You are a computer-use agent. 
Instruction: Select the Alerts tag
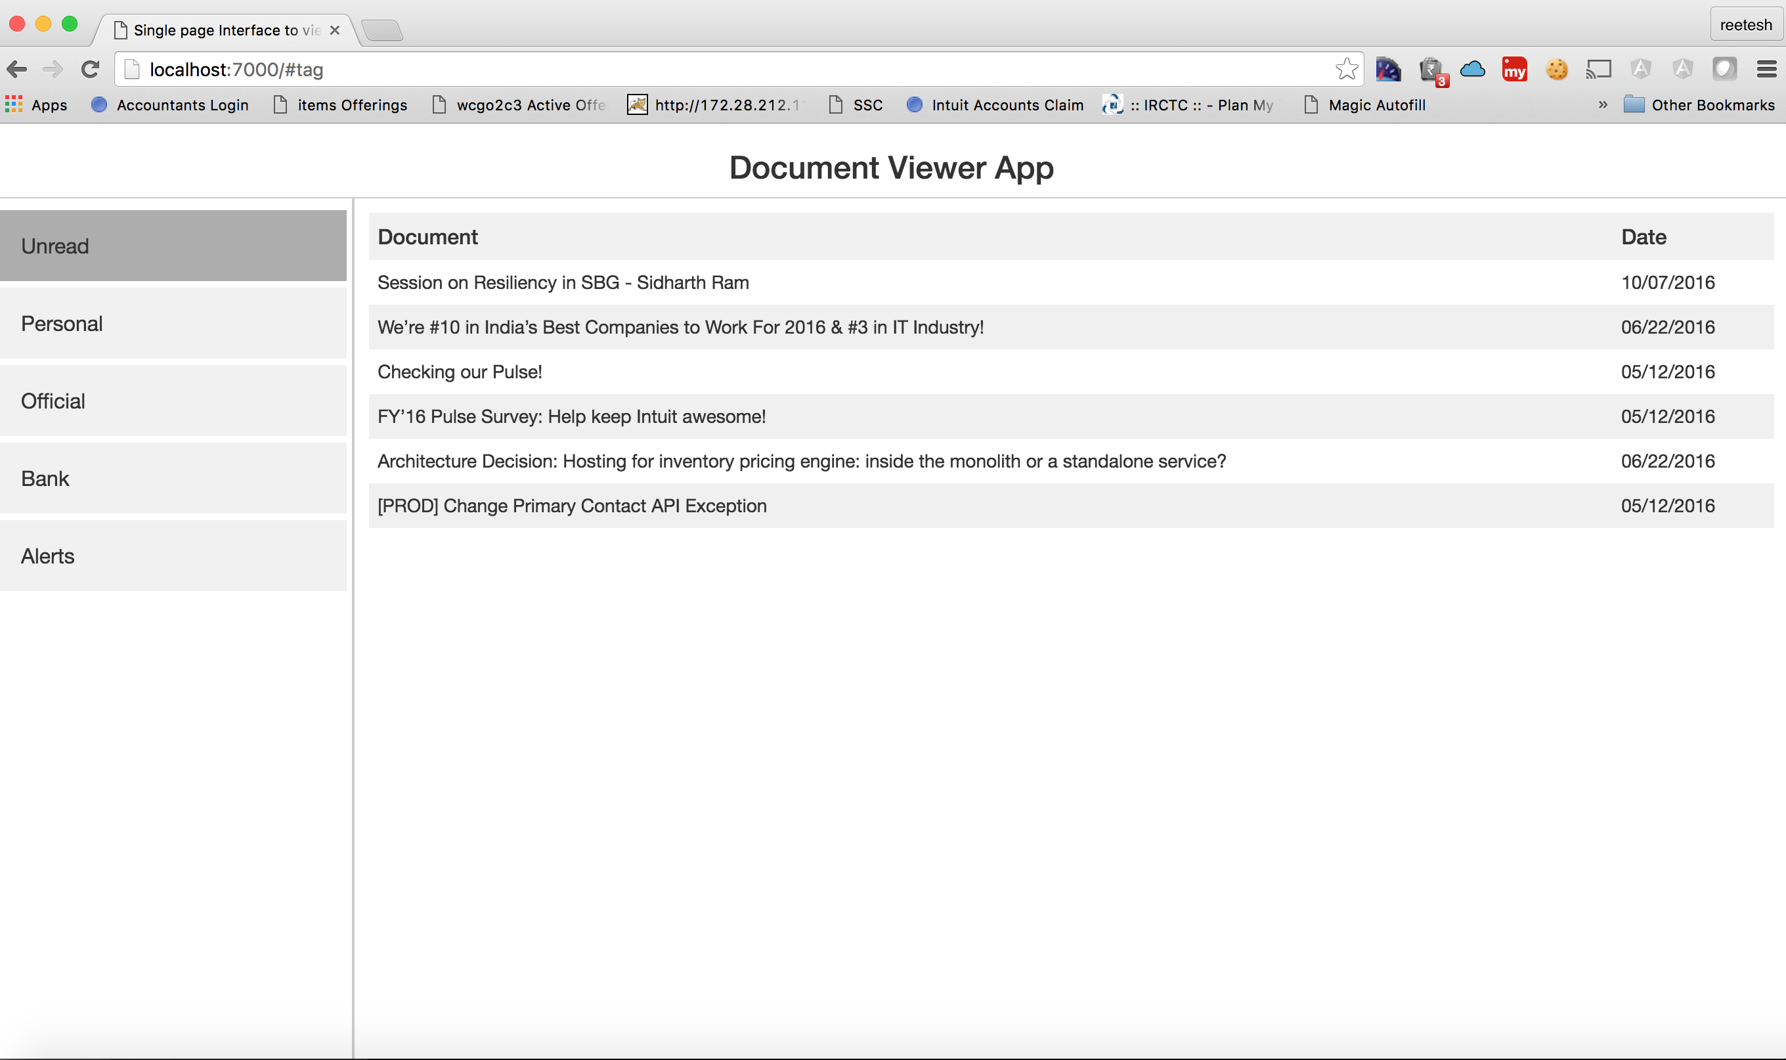pyautogui.click(x=173, y=556)
